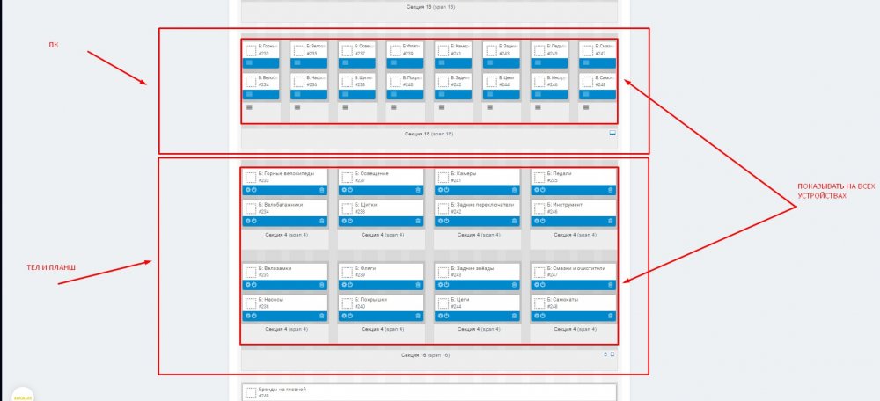Click gear icon on Смазки и очистители block
Image resolution: width=880 pixels, height=401 pixels.
[536, 285]
